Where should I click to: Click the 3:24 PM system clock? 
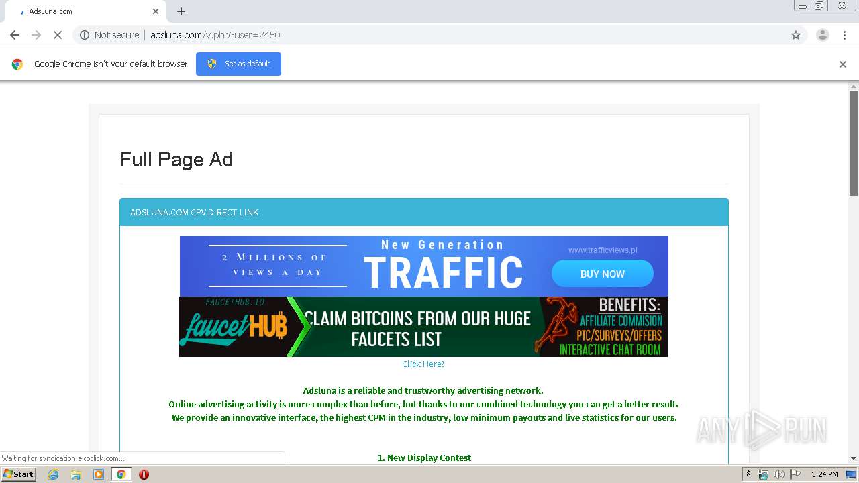point(824,474)
